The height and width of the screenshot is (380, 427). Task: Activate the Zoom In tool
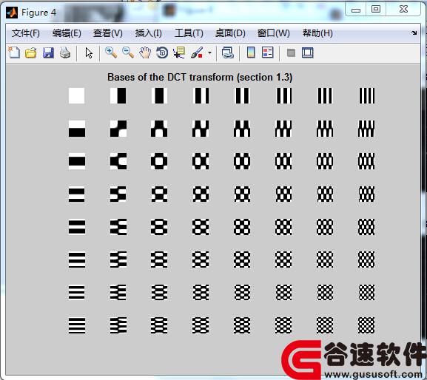tap(111, 52)
